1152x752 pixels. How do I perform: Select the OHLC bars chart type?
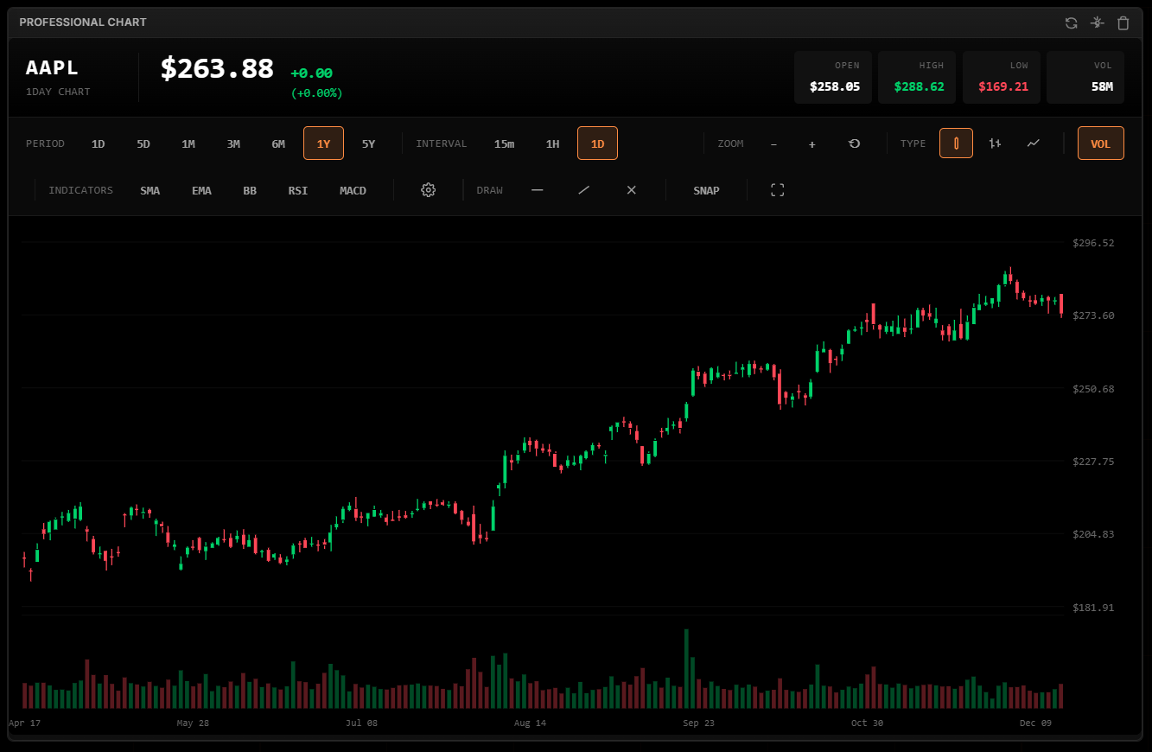[x=994, y=143]
